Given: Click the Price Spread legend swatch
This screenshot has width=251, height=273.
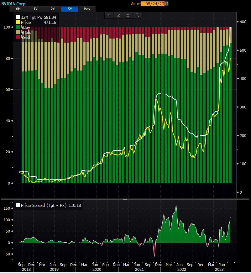Looking at the screenshot, I should [x=18, y=205].
